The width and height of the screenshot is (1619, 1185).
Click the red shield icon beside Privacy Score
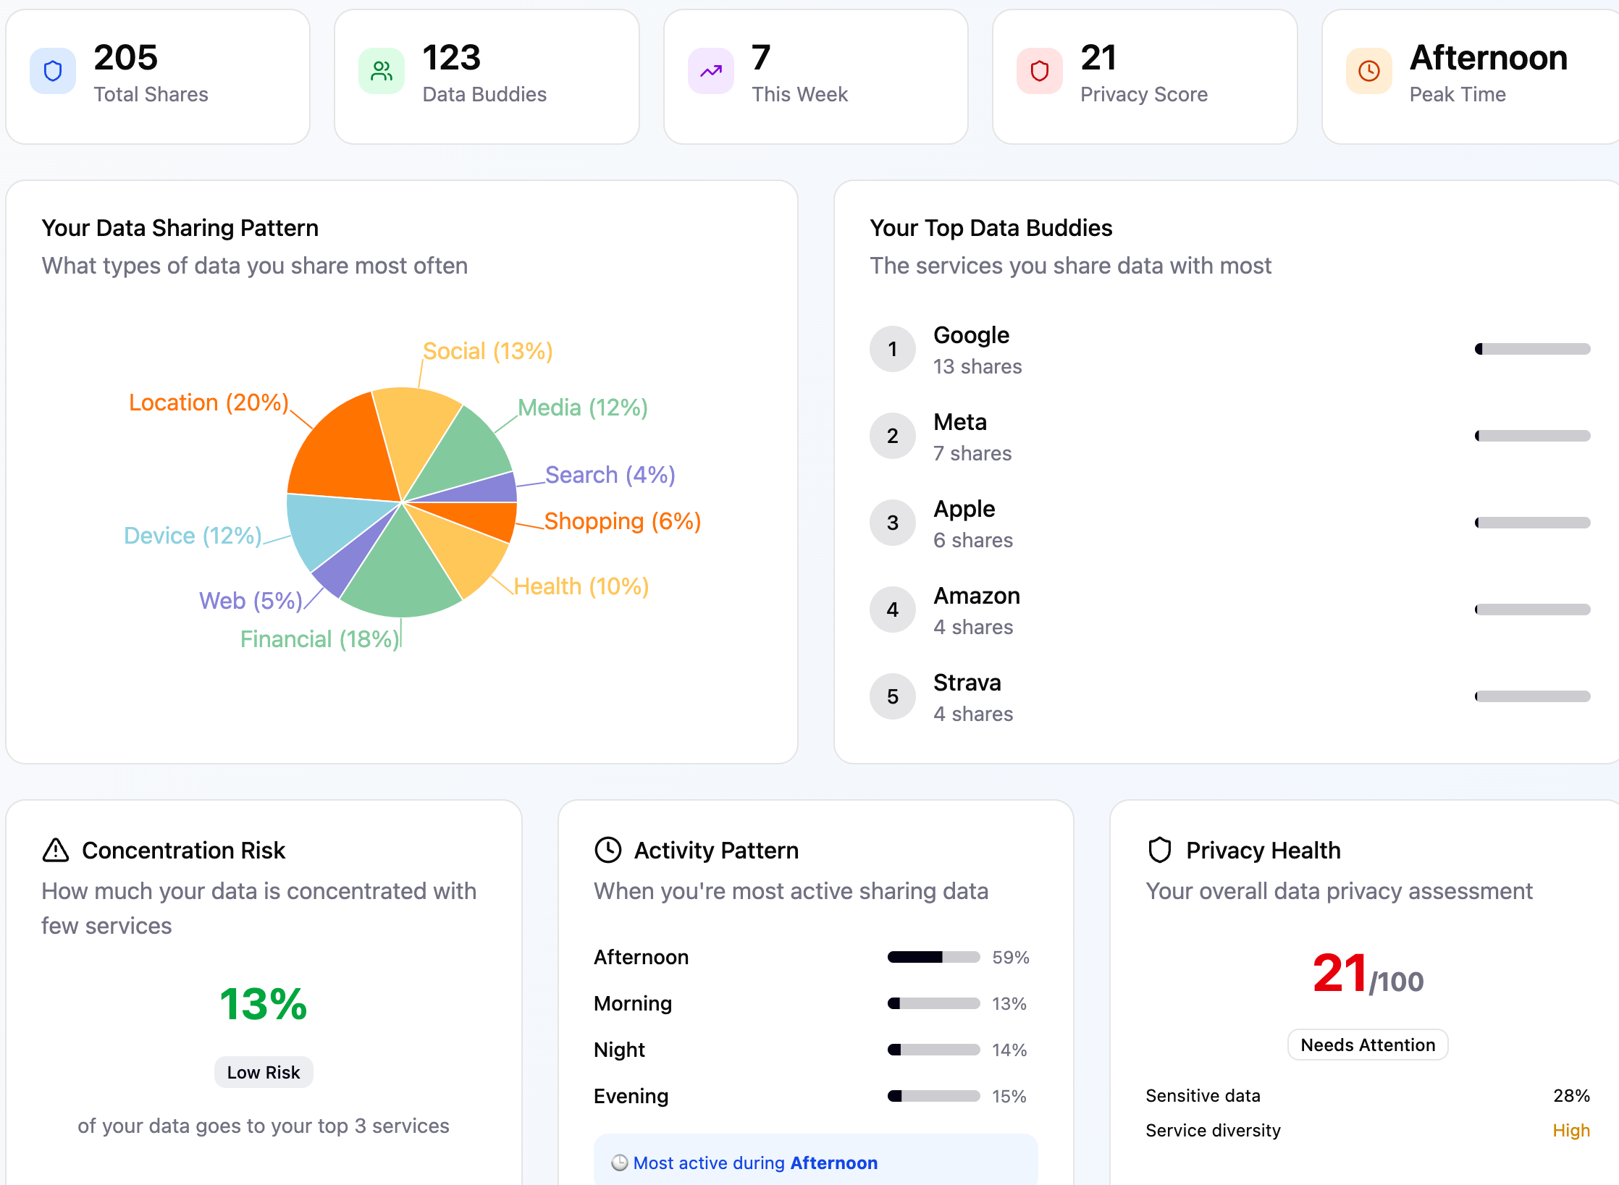pos(1040,71)
